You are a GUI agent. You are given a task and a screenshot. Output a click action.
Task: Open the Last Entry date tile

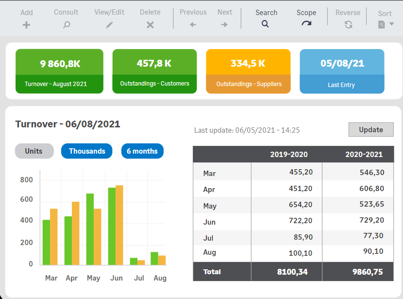pos(342,71)
